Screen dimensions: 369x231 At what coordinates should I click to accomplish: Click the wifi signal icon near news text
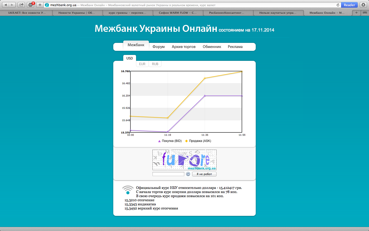pos(128,190)
